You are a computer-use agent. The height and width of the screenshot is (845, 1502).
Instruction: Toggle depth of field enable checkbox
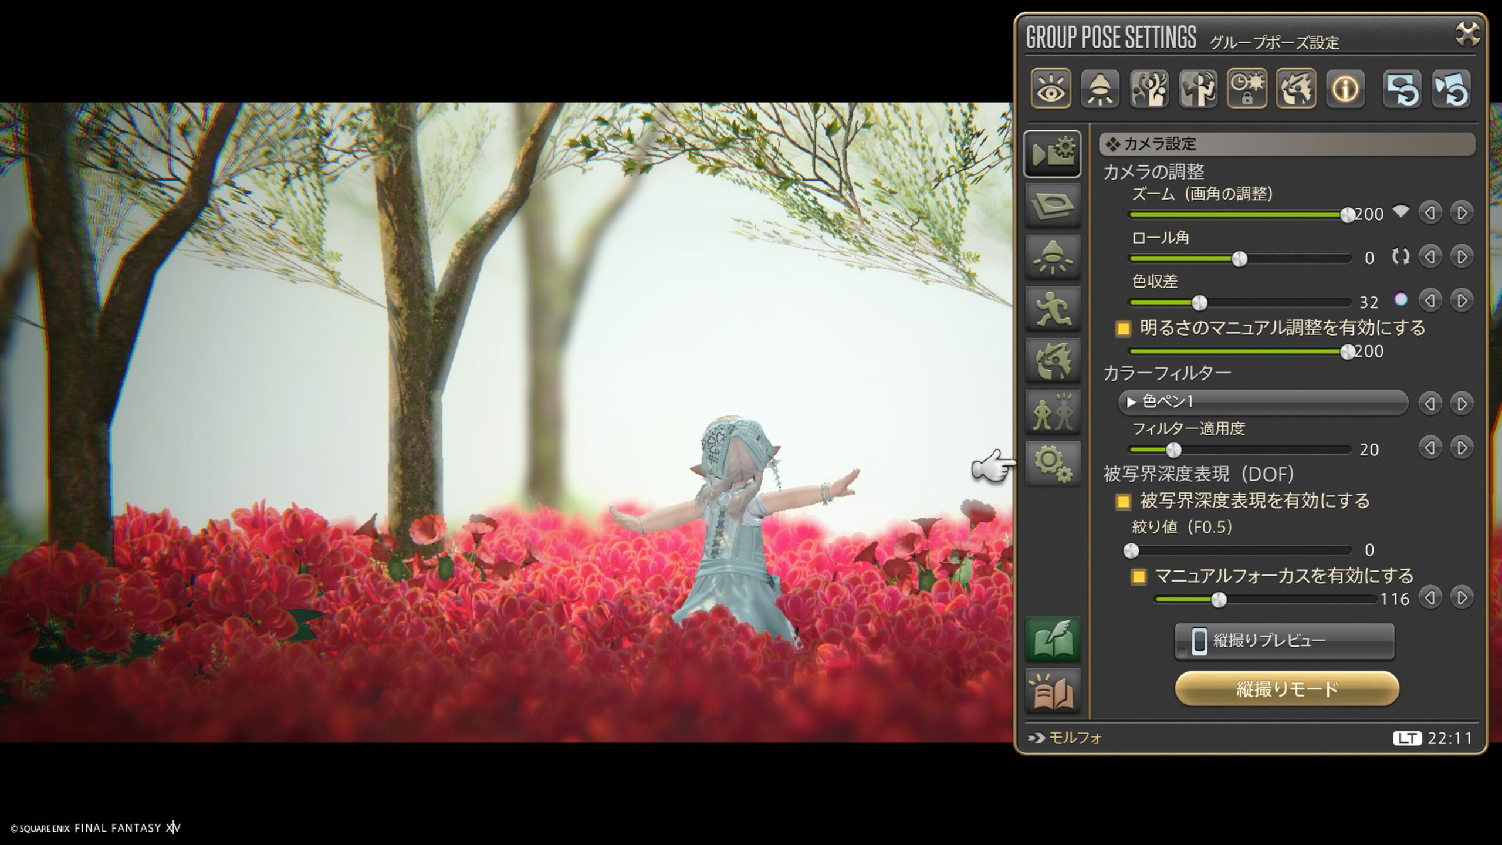[1123, 502]
